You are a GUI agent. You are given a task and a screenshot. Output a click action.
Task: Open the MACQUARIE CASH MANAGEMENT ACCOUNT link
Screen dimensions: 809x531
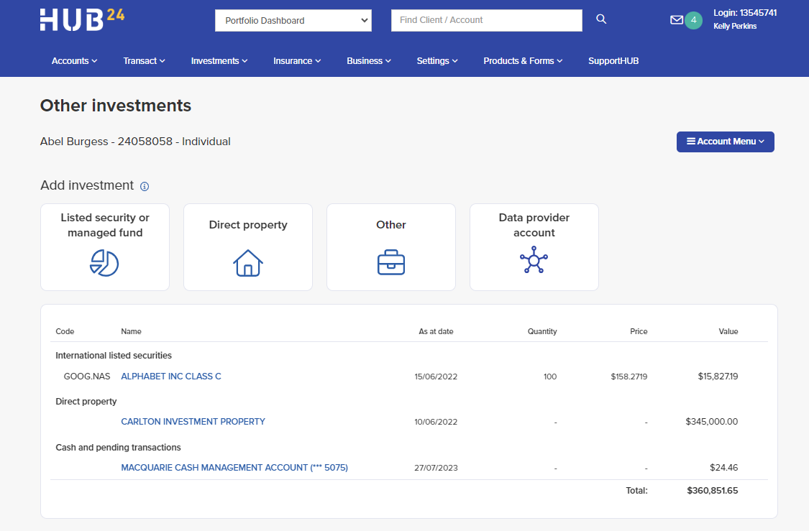click(234, 467)
